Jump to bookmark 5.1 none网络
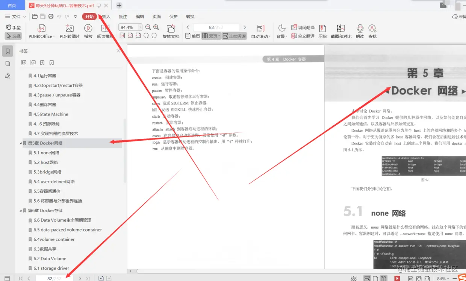The width and height of the screenshot is (466, 281). point(46,153)
